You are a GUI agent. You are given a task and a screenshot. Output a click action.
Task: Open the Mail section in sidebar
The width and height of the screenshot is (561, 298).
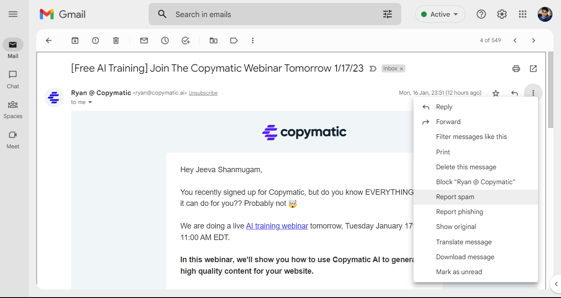(13, 48)
